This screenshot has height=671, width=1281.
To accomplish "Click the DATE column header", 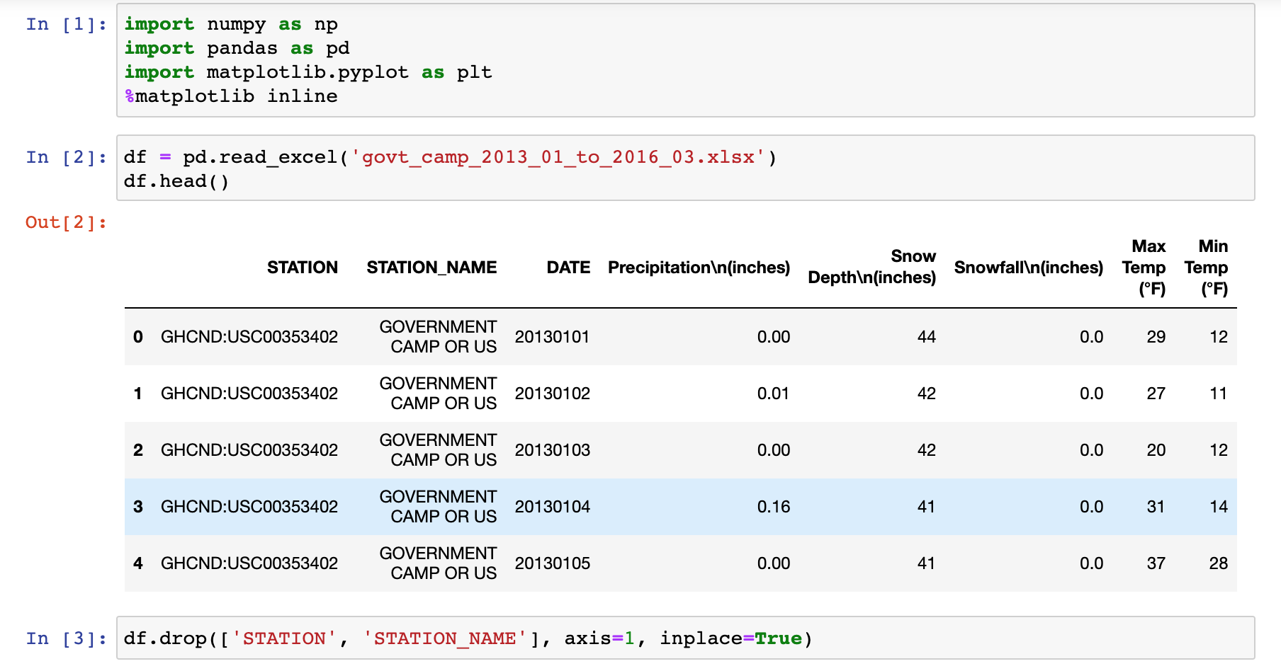I will tap(568, 268).
